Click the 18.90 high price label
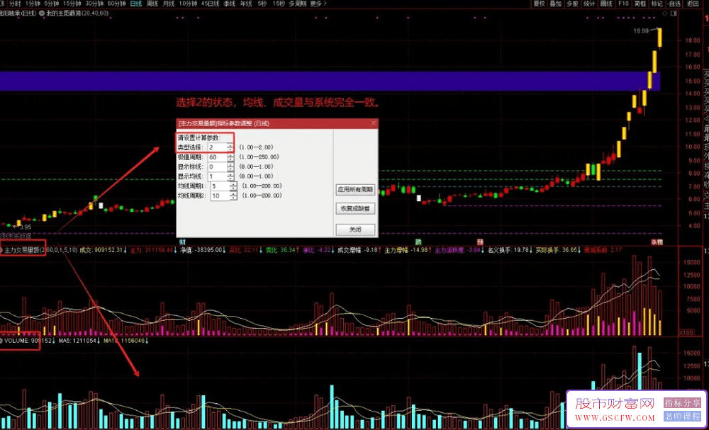 pos(641,30)
